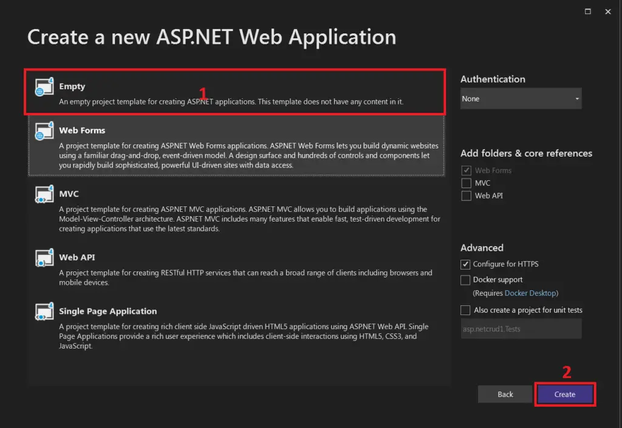Enable the MVC folders checkbox
This screenshot has width=622, height=428.
click(466, 183)
